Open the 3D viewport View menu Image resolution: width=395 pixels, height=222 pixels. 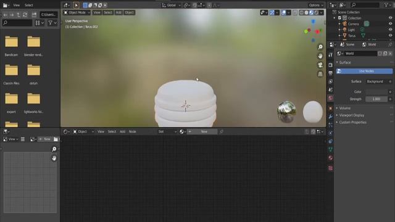97,12
